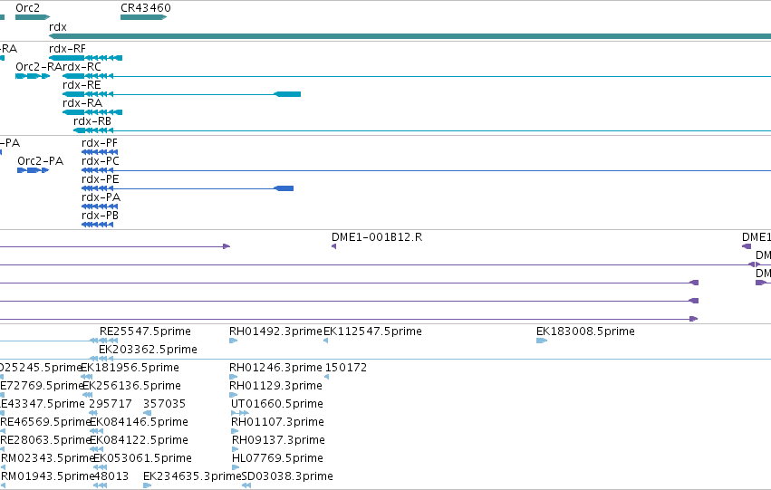Click RH01246.3prime EST label

point(275,368)
